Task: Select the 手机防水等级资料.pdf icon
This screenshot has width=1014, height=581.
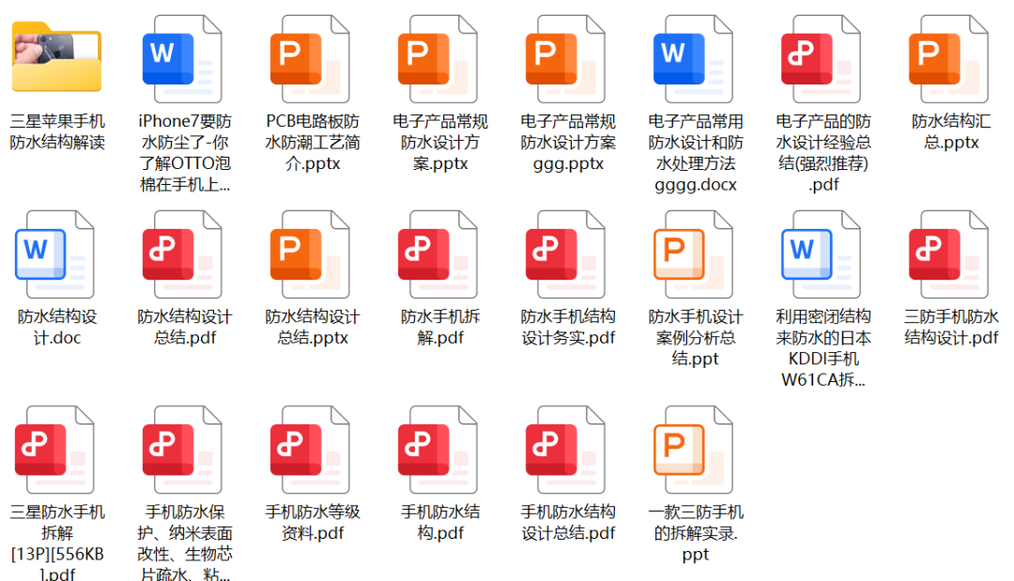Action: [311, 448]
